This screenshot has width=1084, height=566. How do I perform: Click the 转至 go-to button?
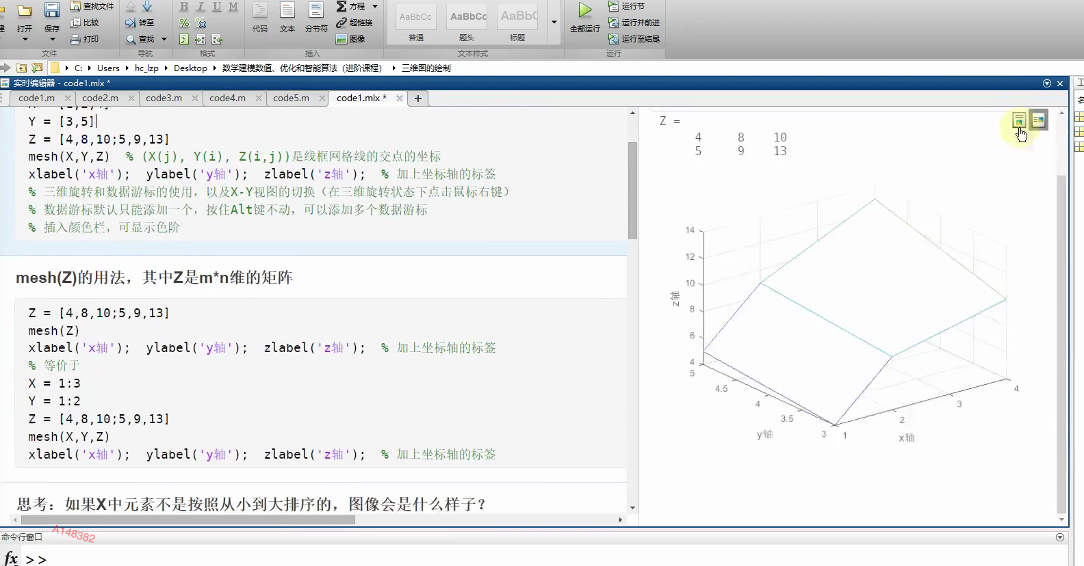pyautogui.click(x=140, y=23)
